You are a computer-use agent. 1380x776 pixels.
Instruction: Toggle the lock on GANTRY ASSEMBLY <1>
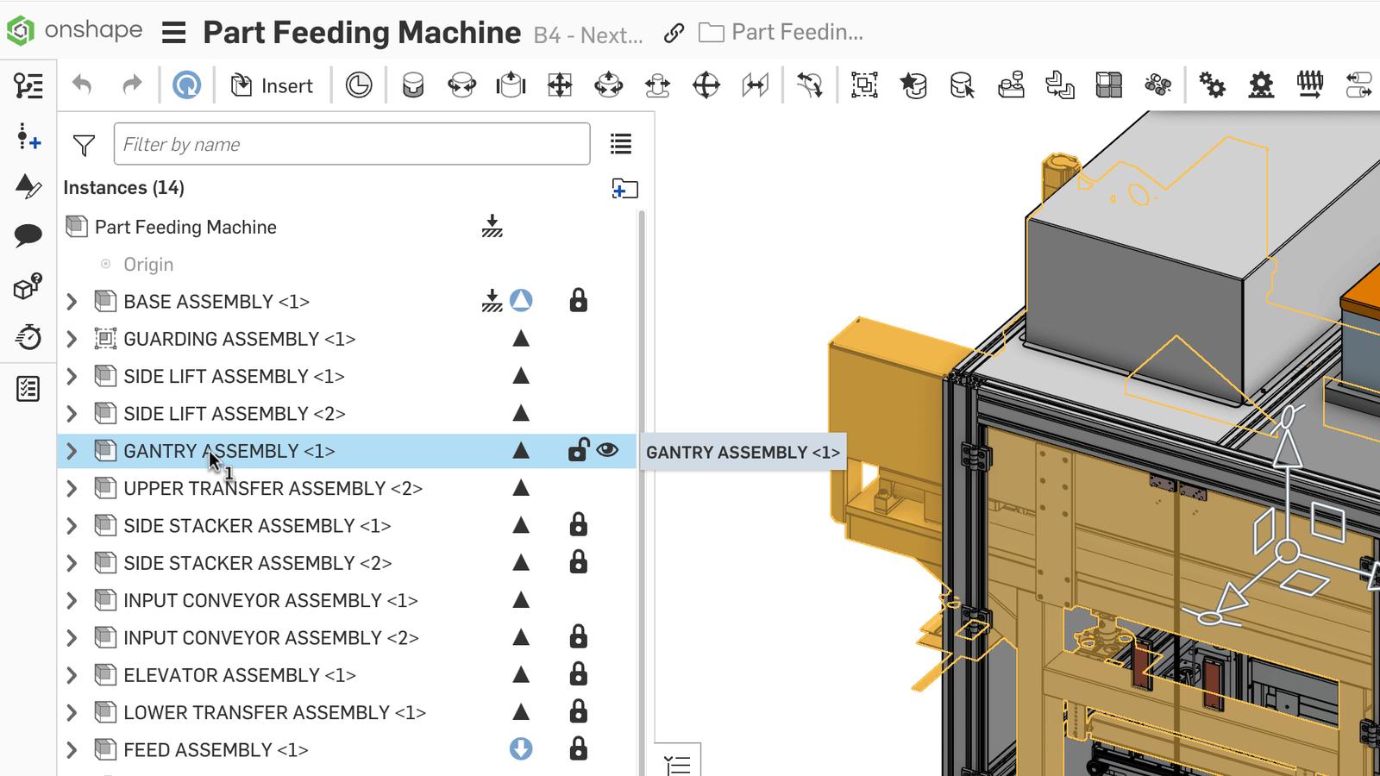tap(578, 450)
